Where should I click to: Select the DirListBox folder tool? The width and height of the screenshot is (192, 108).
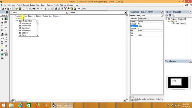(x=2, y=46)
